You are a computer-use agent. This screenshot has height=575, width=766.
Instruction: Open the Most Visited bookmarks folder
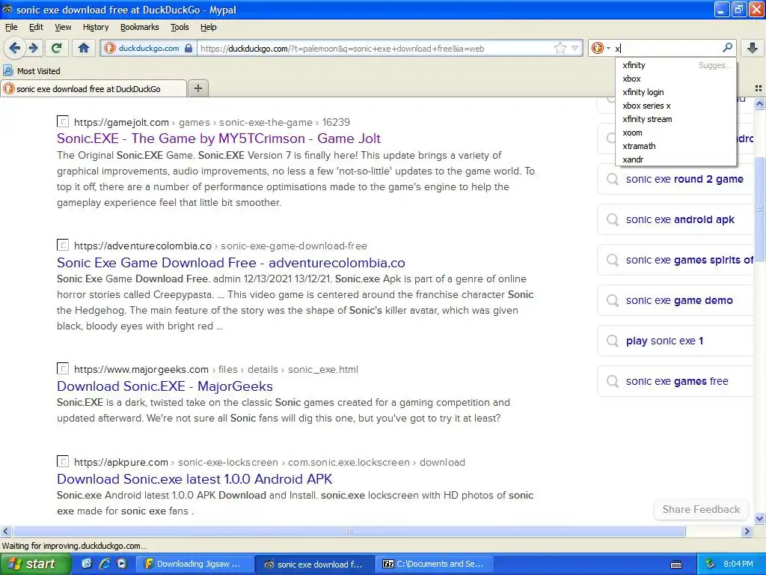31,71
